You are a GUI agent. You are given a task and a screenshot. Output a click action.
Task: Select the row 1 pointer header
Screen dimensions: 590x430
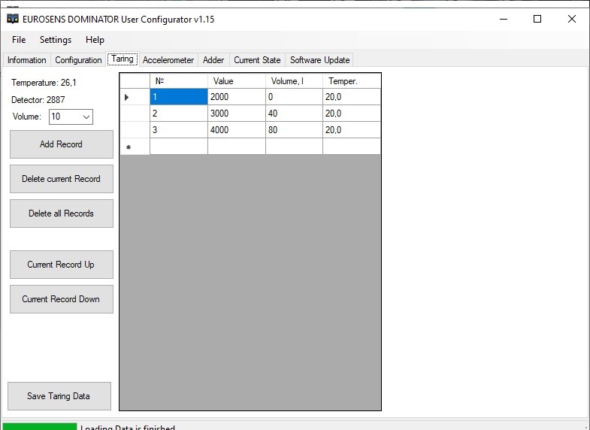[x=135, y=97]
